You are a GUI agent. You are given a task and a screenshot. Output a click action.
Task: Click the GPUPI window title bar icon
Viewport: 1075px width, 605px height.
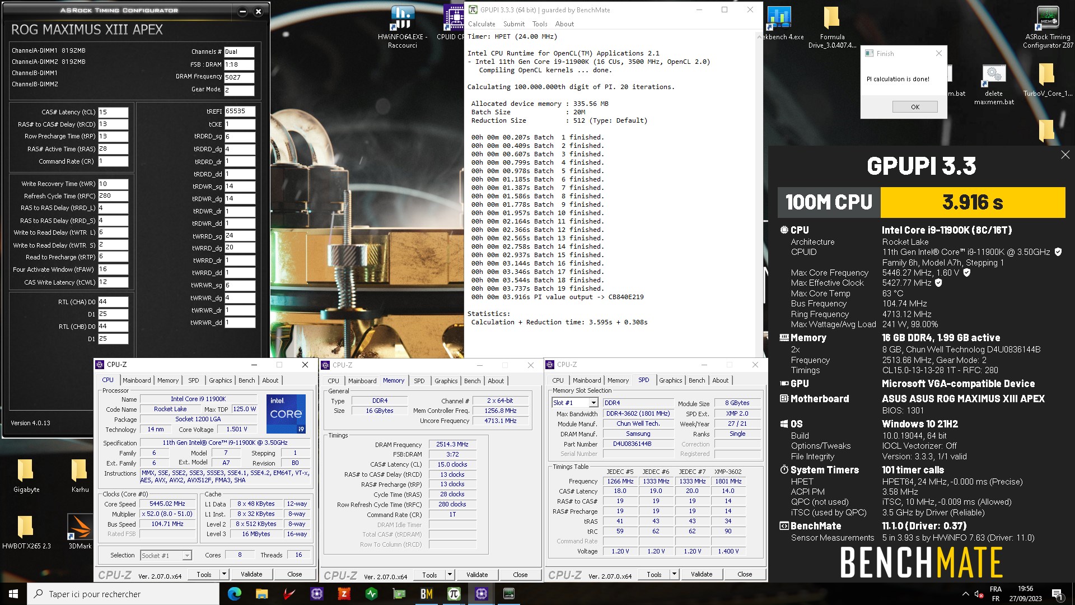click(x=473, y=10)
